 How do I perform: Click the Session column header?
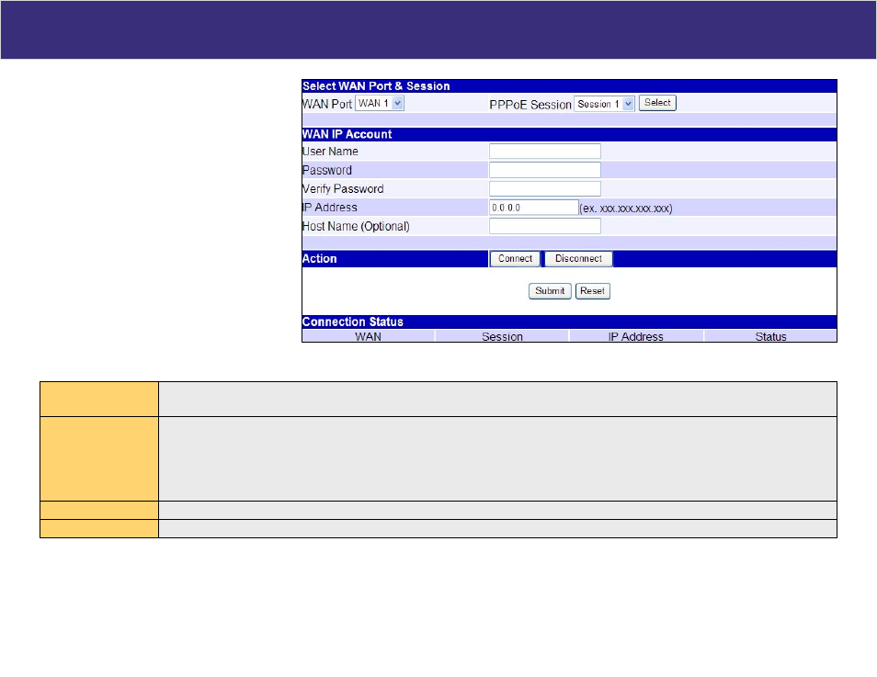[502, 336]
